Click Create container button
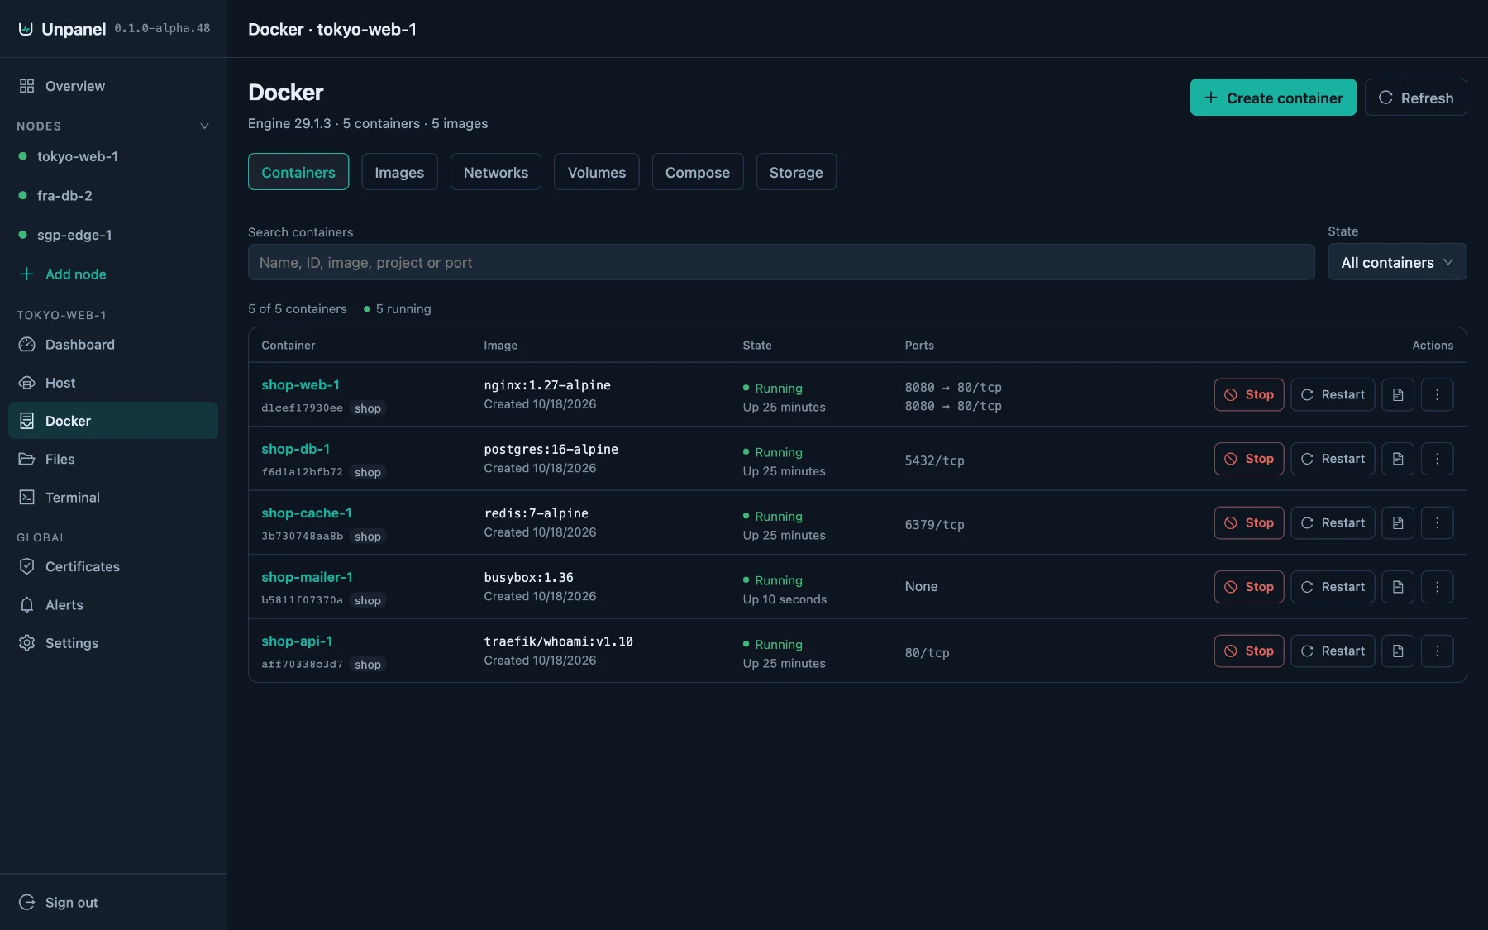Screen dimensions: 1488x930 pos(1273,98)
